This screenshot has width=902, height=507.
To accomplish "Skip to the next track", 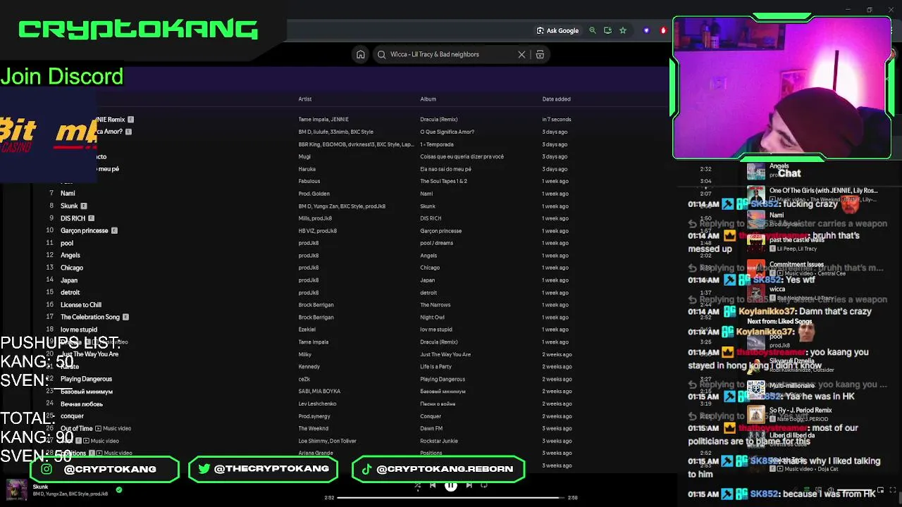I will tap(469, 485).
